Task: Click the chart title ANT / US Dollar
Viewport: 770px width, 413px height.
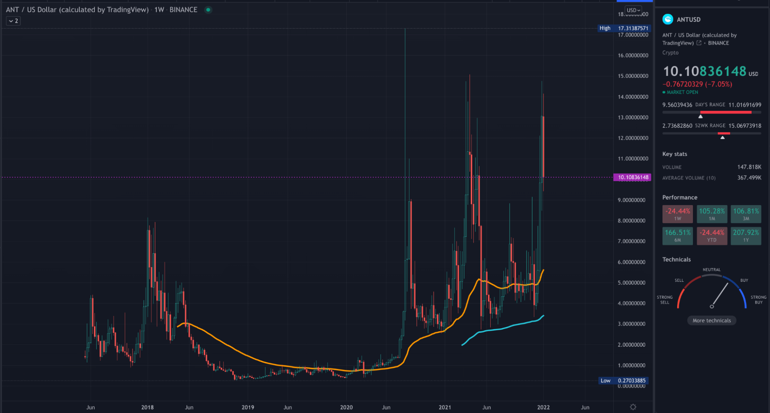Action: (x=77, y=10)
